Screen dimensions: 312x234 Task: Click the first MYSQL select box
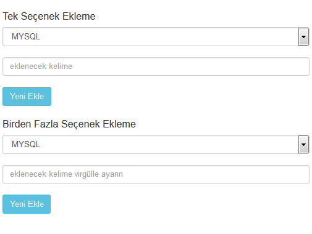156,36
